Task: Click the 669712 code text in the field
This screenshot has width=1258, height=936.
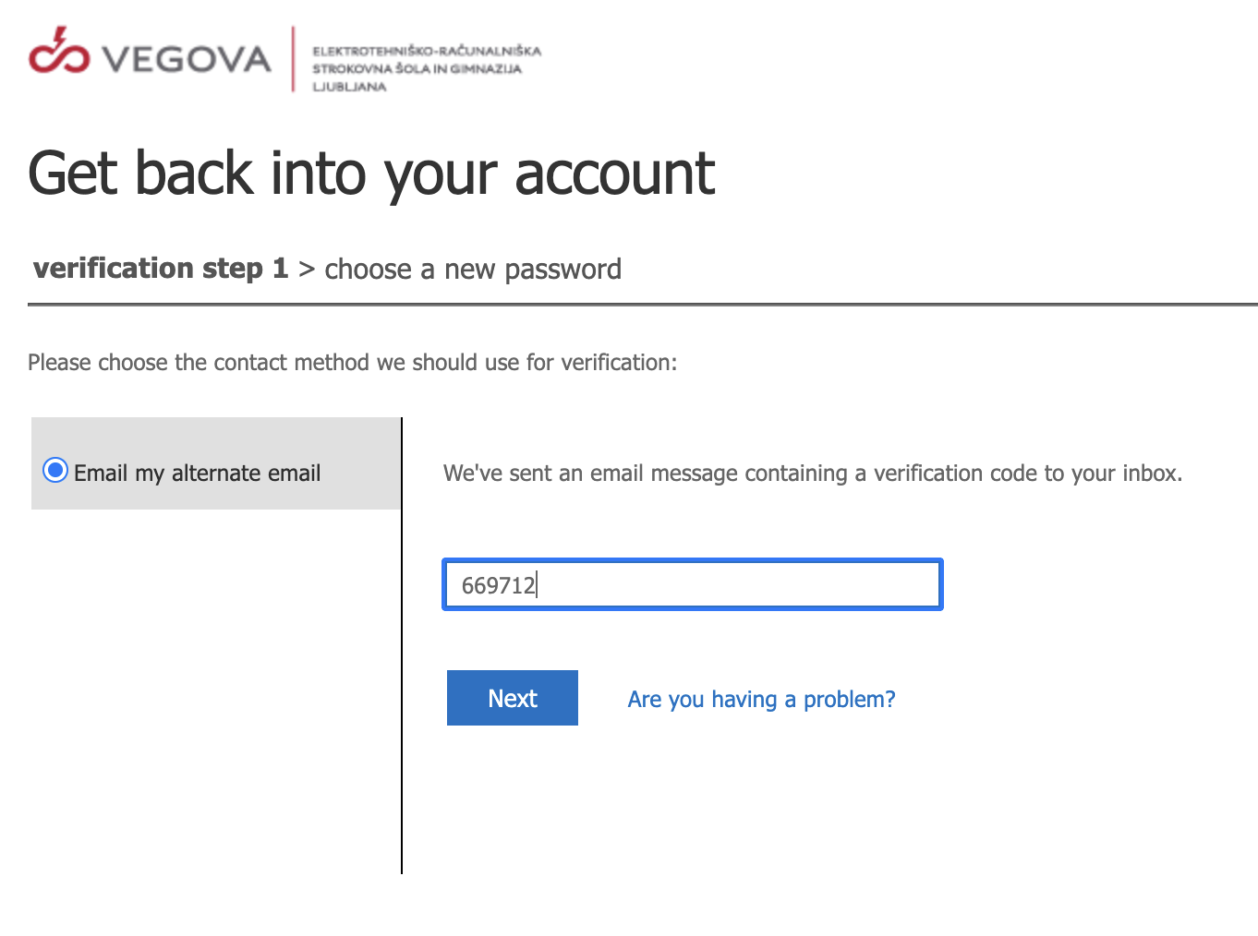Action: [x=498, y=585]
